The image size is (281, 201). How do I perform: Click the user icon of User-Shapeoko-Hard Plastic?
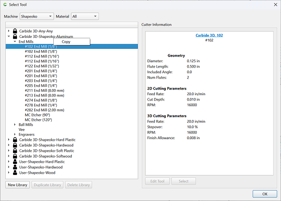pos(15,162)
